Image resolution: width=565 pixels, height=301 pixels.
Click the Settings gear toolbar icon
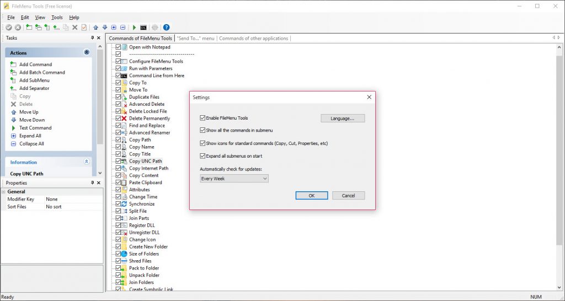pos(155,28)
